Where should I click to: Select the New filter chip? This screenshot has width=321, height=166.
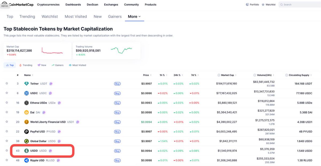coord(42,65)
